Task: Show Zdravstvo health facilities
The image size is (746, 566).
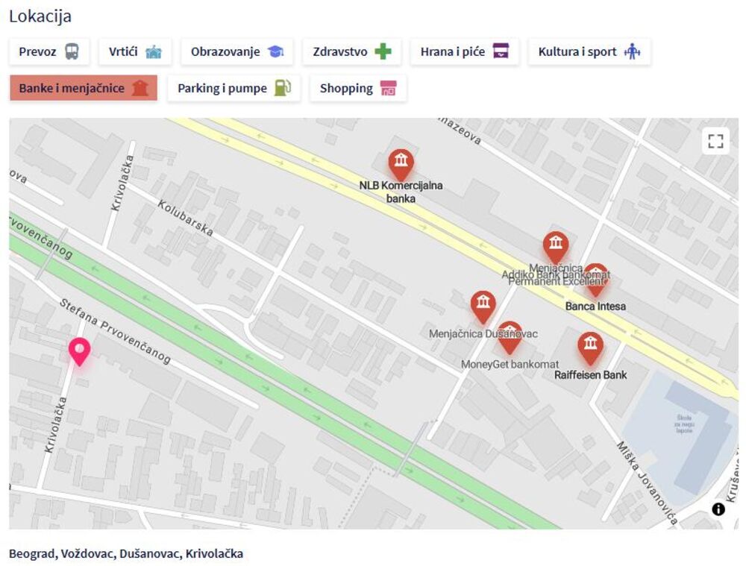Action: (x=351, y=51)
